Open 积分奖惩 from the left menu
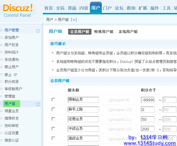The height and width of the screenshot is (146, 177). coord(12,82)
